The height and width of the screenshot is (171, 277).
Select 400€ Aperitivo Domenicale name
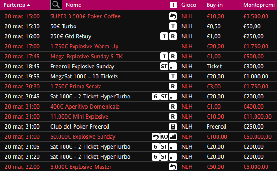pos(85,107)
